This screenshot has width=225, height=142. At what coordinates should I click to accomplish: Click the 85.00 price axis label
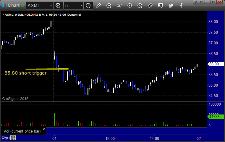pyautogui.click(x=213, y=85)
